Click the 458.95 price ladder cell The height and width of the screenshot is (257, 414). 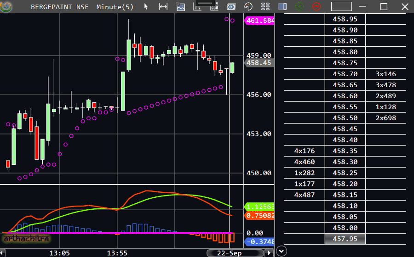coord(345,19)
